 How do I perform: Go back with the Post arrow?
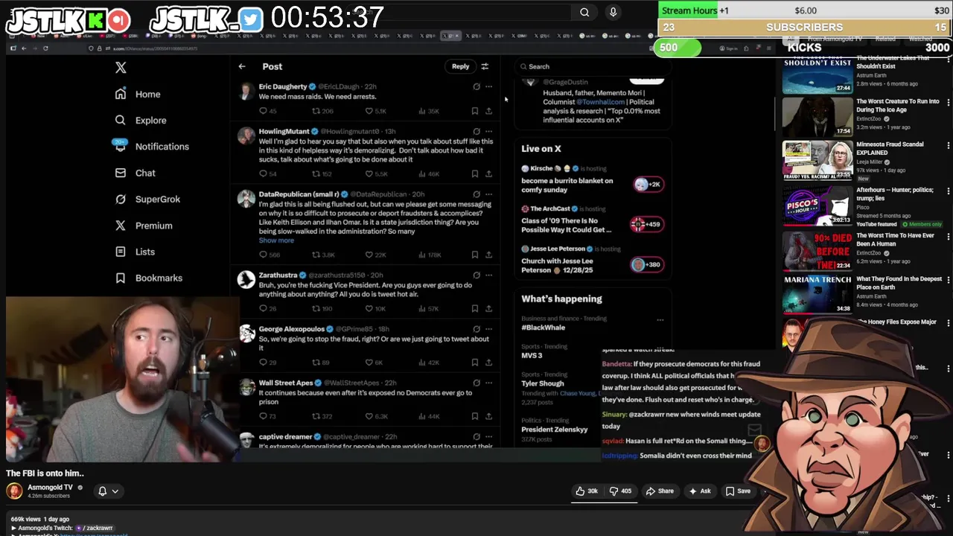pyautogui.click(x=242, y=66)
